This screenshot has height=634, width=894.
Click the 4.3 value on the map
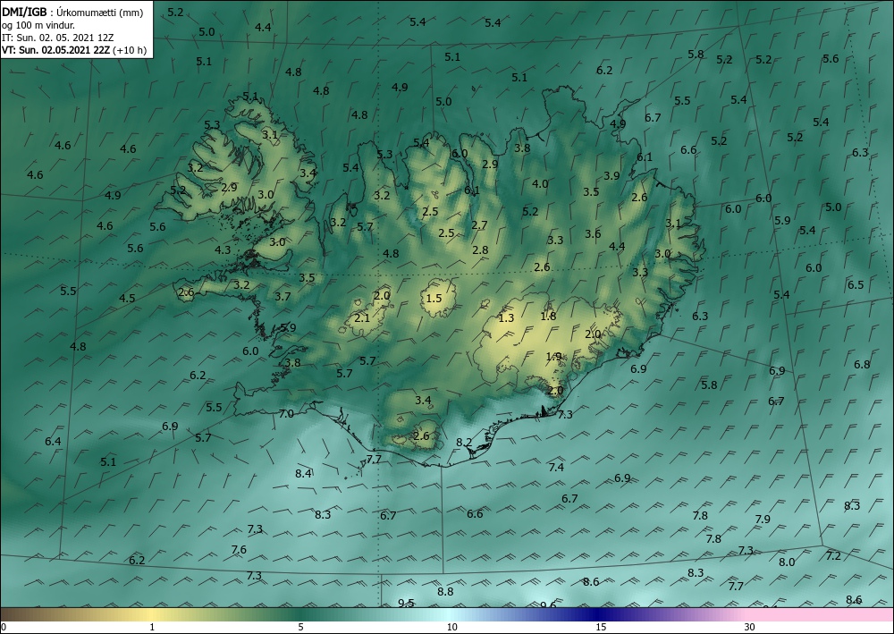[x=223, y=249]
